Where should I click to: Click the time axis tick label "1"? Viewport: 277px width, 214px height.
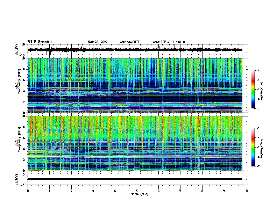click(49, 191)
